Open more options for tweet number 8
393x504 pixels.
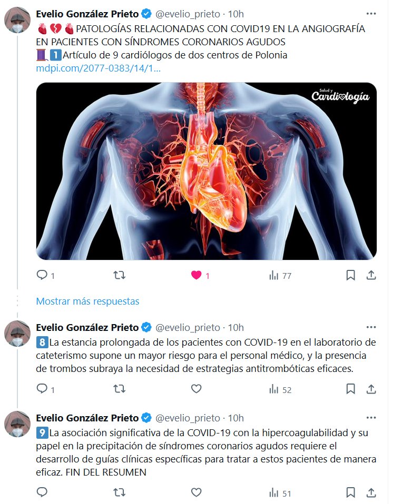click(371, 327)
